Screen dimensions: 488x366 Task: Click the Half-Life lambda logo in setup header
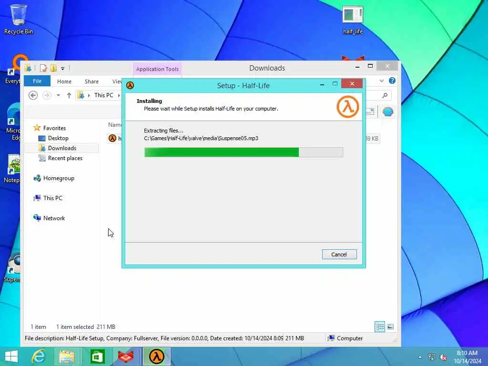tap(347, 107)
